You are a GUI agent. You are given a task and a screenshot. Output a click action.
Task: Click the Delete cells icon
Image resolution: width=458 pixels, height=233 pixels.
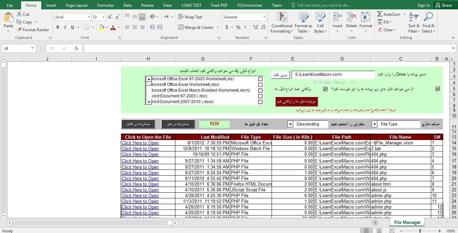pyautogui.click(x=351, y=17)
